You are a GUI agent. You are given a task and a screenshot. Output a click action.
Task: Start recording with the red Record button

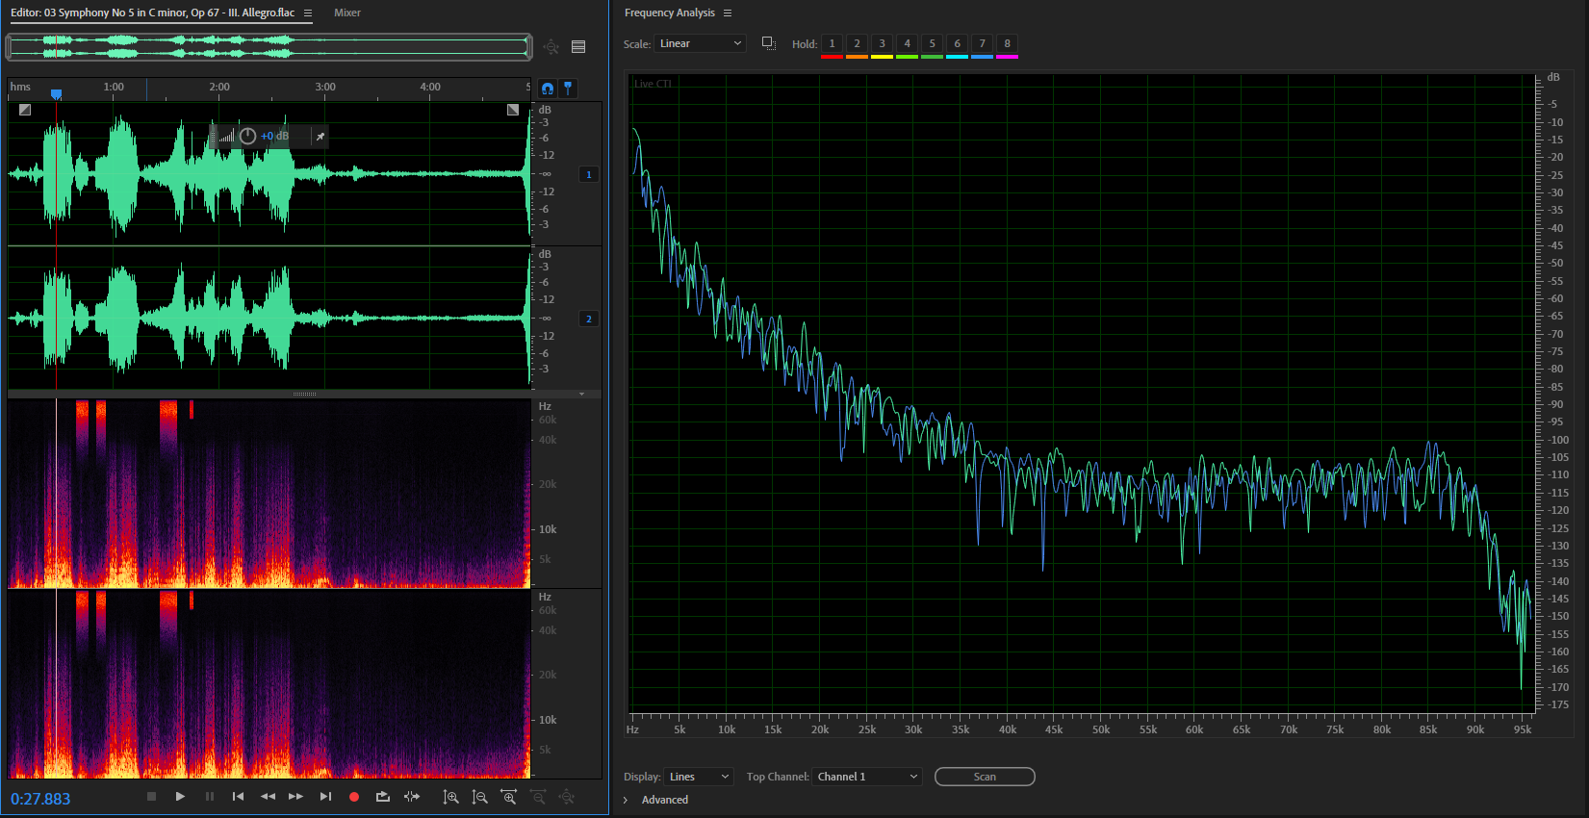354,797
